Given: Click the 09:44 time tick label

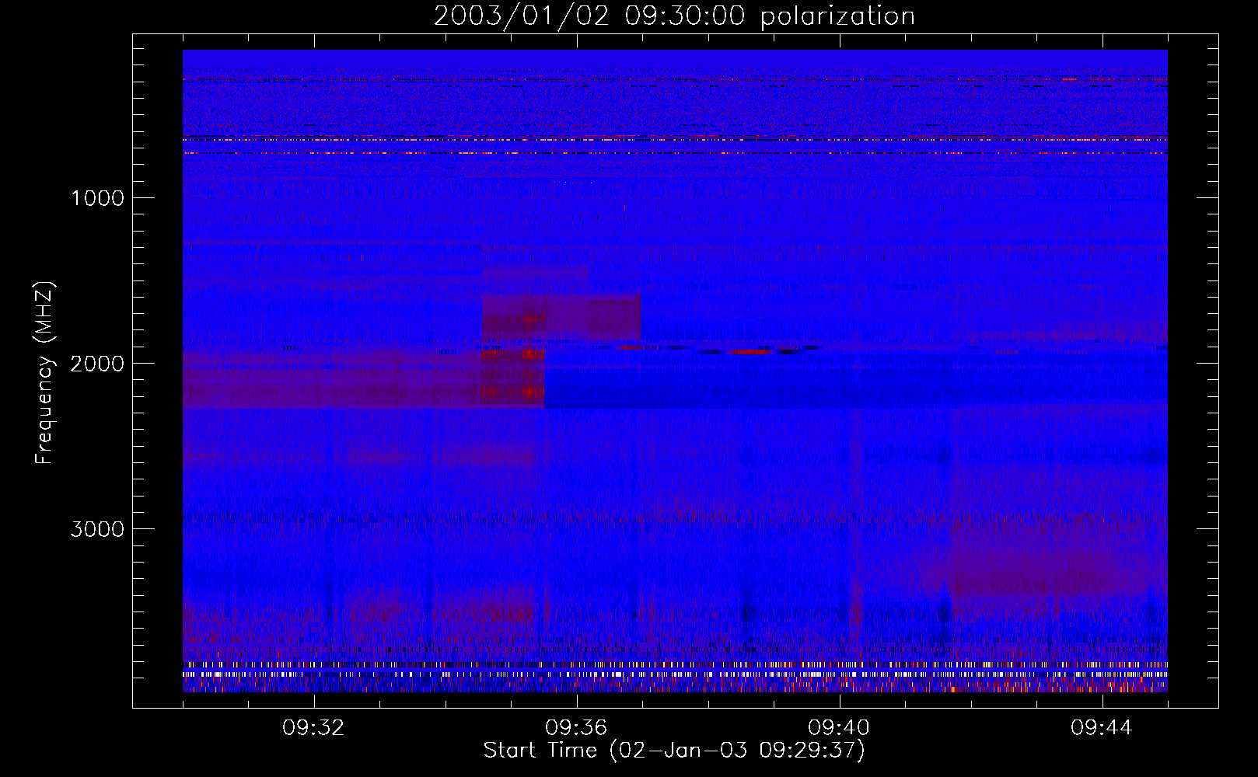Looking at the screenshot, I should (x=1102, y=728).
